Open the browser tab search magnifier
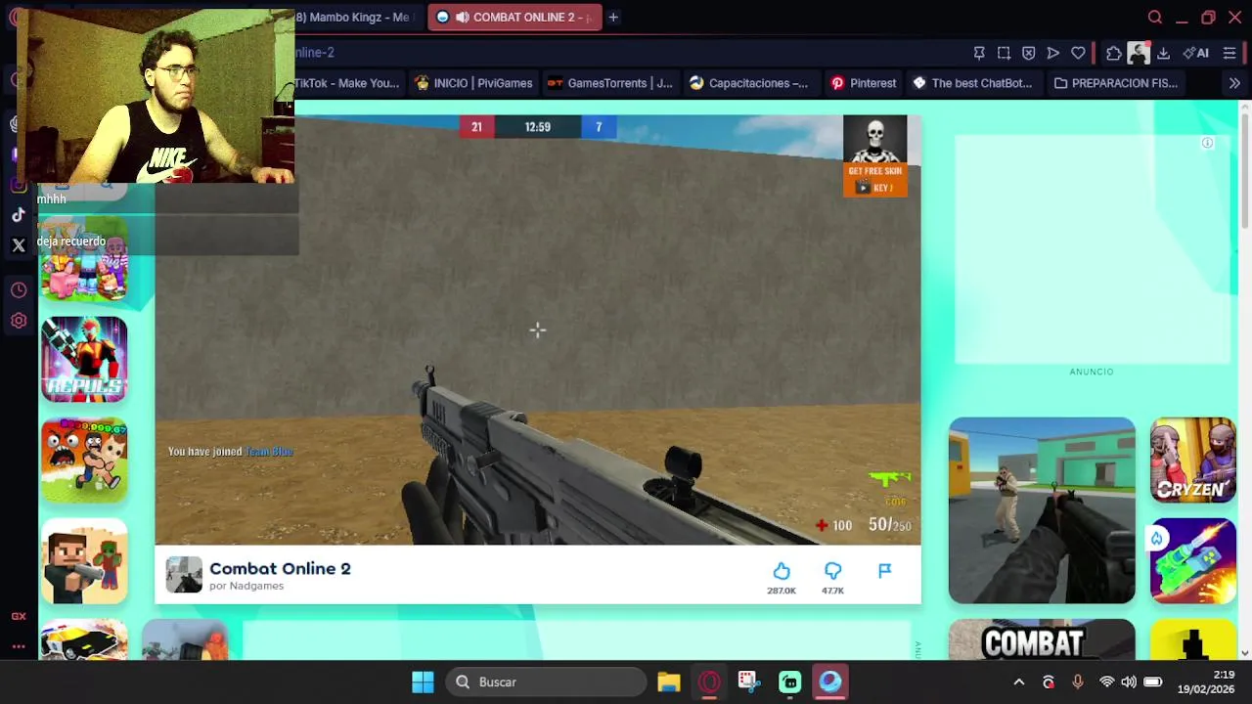1252x704 pixels. (x=1155, y=17)
